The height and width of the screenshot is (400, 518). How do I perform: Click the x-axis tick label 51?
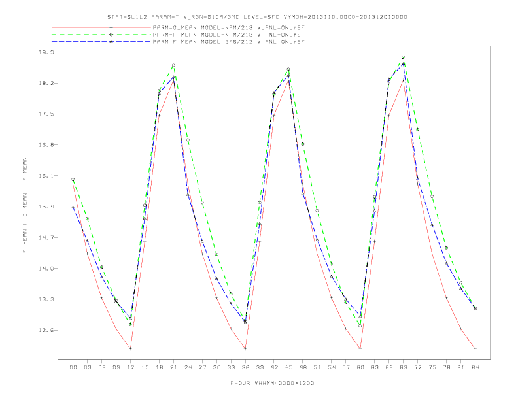[317, 367]
